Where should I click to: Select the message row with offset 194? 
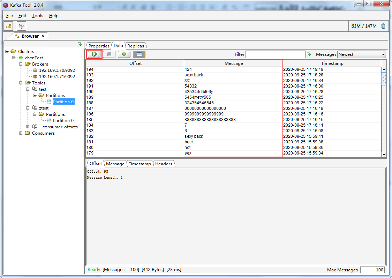click(x=234, y=69)
